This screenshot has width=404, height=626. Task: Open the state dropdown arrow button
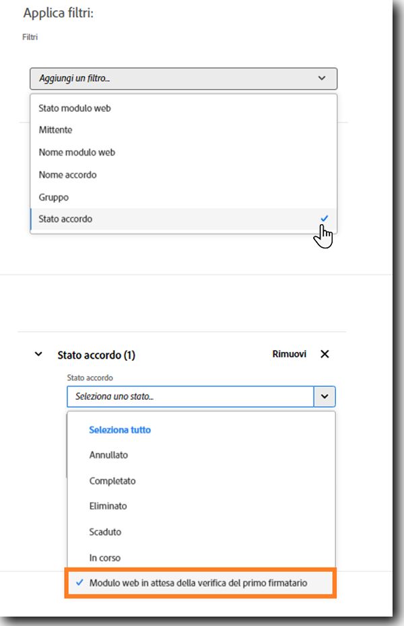tap(325, 396)
